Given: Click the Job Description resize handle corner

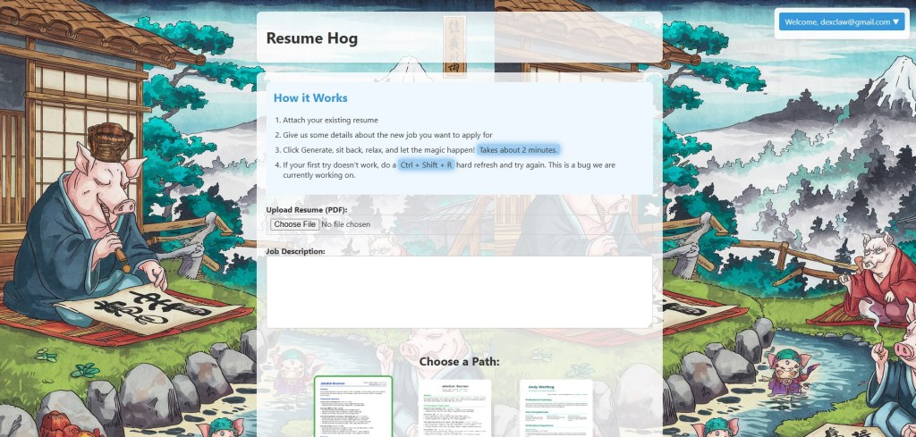Looking at the screenshot, I should click(x=648, y=324).
